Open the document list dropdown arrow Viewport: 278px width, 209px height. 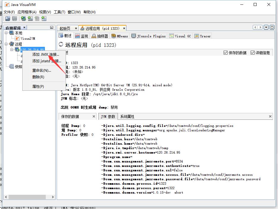coord(266,27)
